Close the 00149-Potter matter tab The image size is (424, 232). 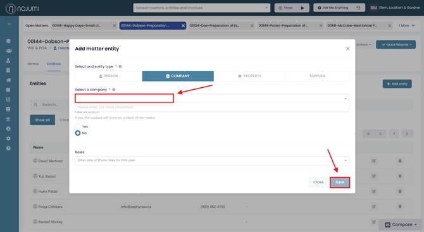[x=321, y=26]
